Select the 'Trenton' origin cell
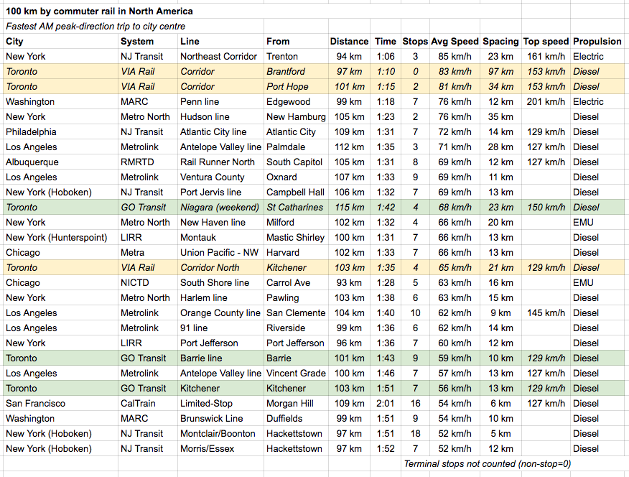This screenshot has height=477, width=629. coord(283,56)
